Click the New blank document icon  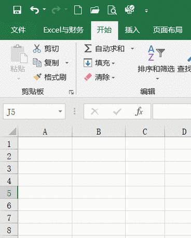(x=78, y=10)
